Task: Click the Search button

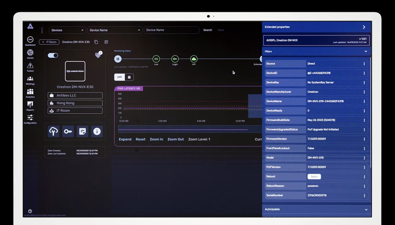Action: tap(208, 30)
